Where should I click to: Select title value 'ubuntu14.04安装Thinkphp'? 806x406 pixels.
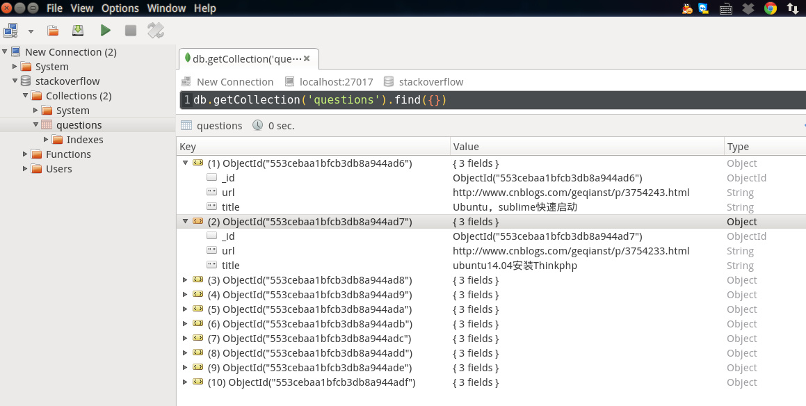coord(515,266)
